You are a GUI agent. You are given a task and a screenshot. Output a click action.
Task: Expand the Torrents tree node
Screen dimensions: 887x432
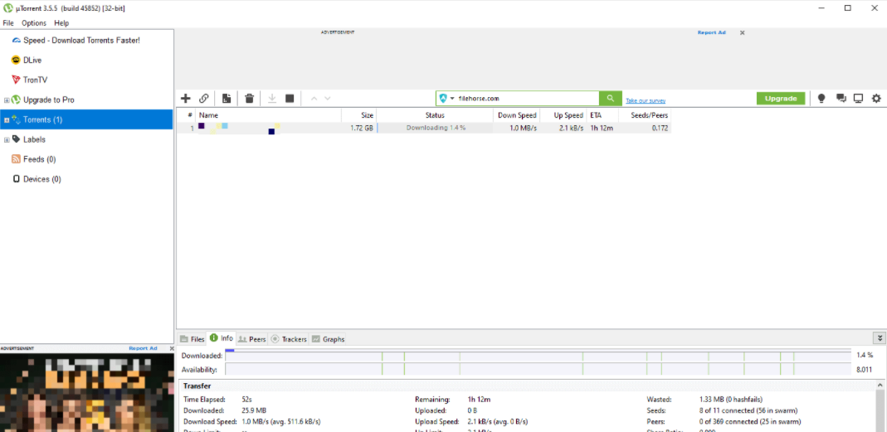pyautogui.click(x=6, y=120)
